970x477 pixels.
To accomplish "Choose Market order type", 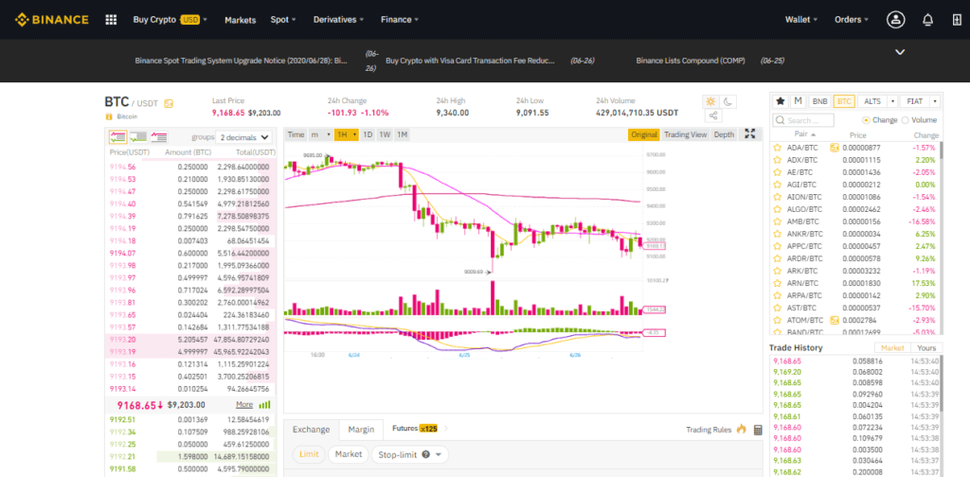I will click(x=349, y=454).
